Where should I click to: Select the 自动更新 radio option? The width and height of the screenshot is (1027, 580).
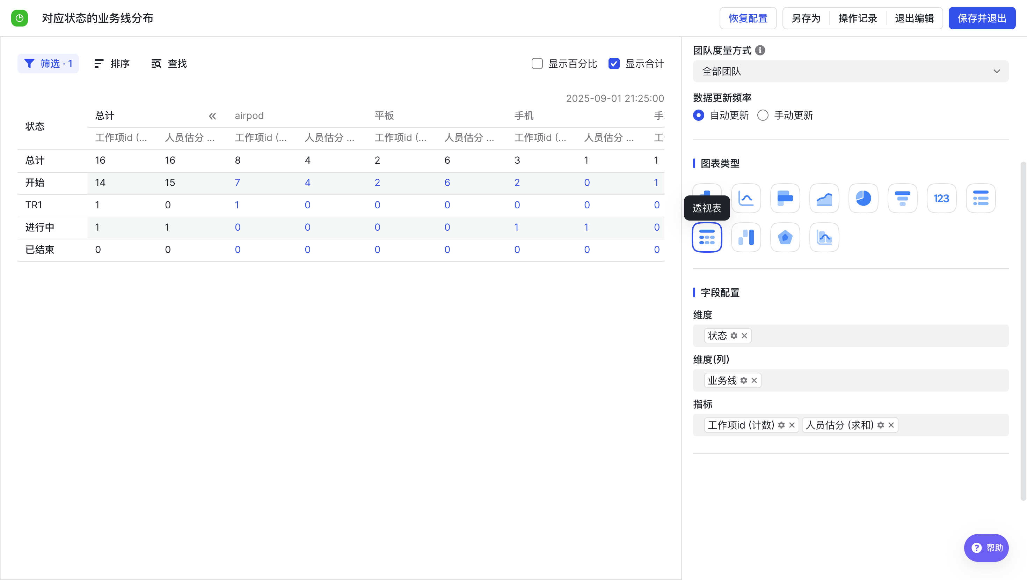click(x=699, y=115)
